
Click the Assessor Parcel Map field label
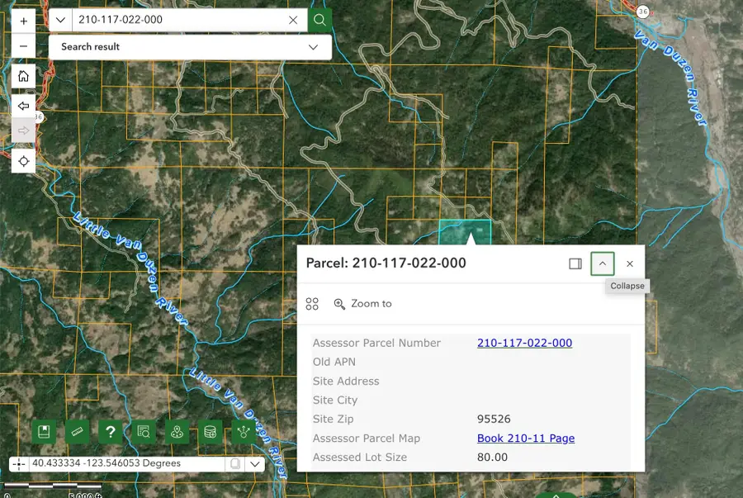[367, 439]
